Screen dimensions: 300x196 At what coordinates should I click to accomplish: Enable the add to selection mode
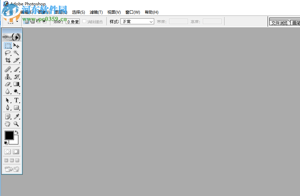pos(32,21)
